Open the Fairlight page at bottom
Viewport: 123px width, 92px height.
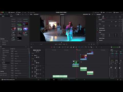coord(77,79)
